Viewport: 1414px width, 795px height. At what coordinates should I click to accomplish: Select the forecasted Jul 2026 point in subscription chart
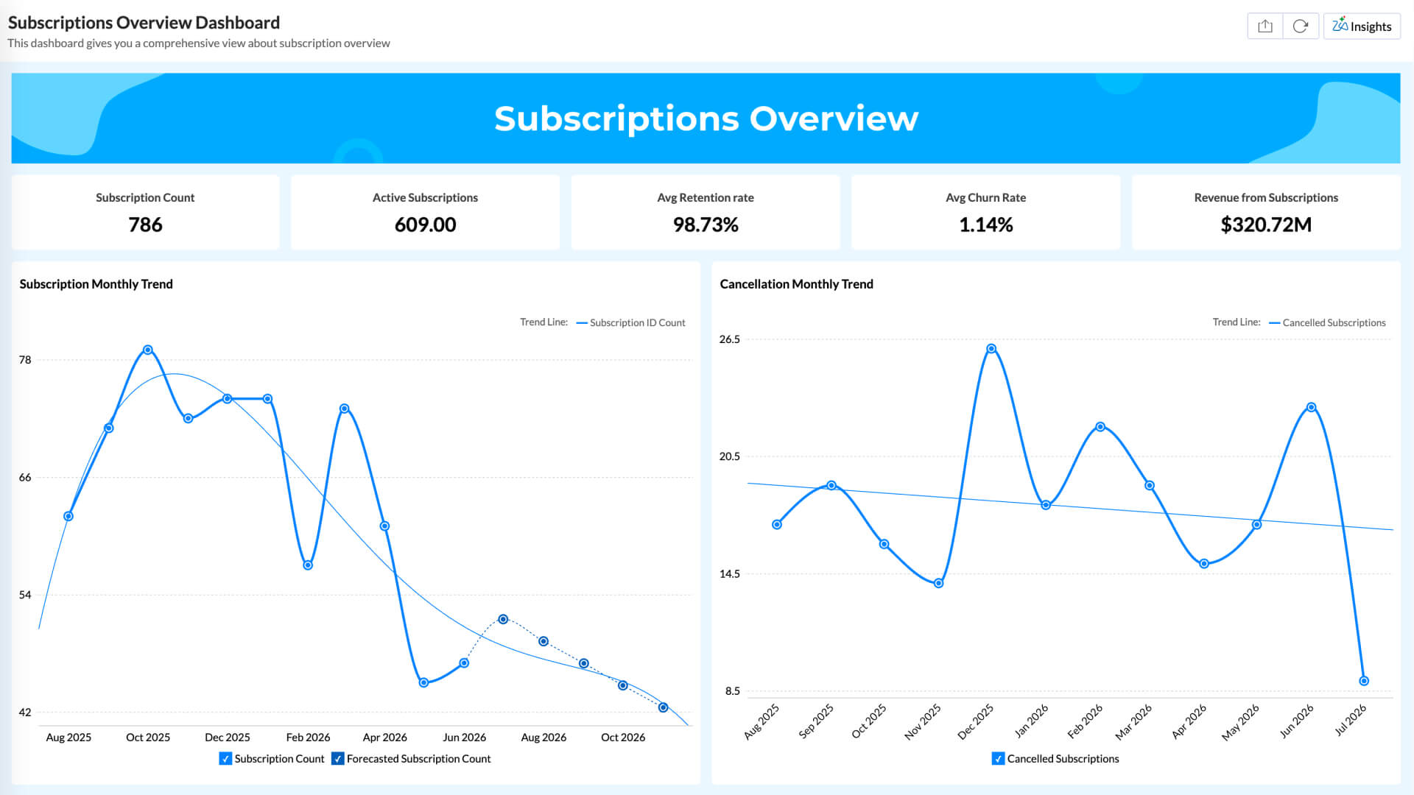coord(503,619)
